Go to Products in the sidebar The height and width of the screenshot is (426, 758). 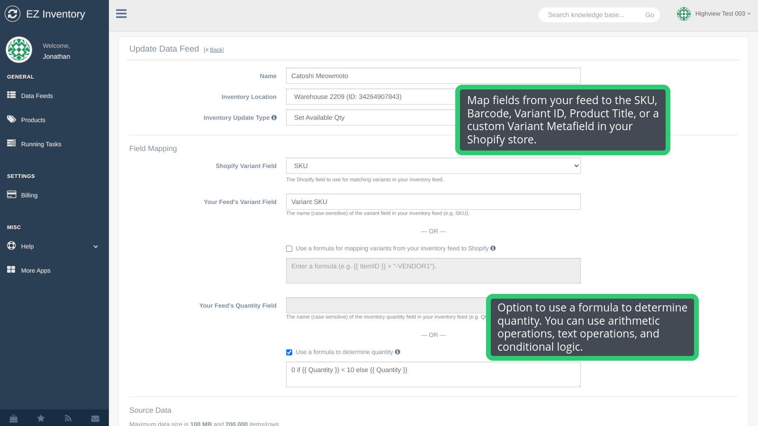pos(33,120)
